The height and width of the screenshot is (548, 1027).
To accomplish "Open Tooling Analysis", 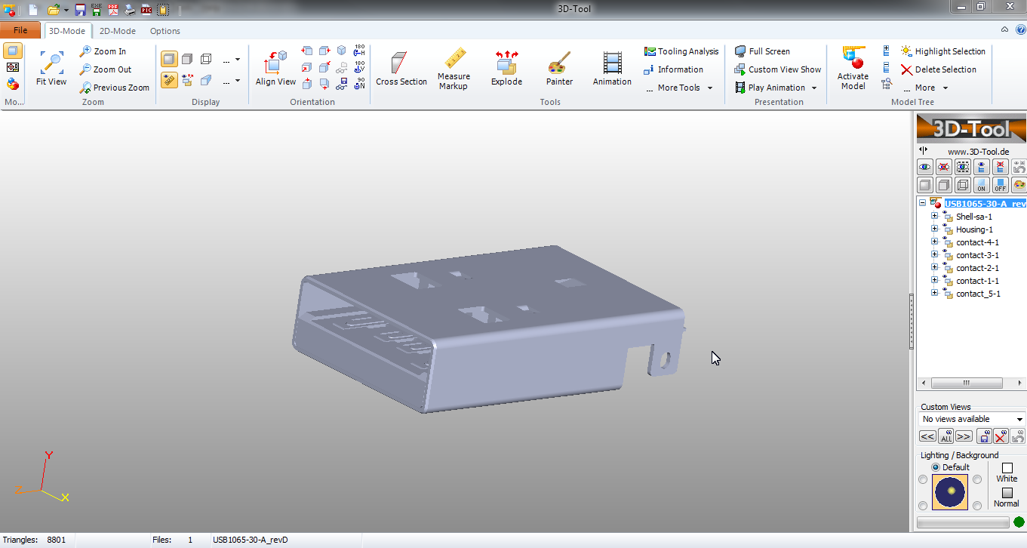I will [x=681, y=51].
